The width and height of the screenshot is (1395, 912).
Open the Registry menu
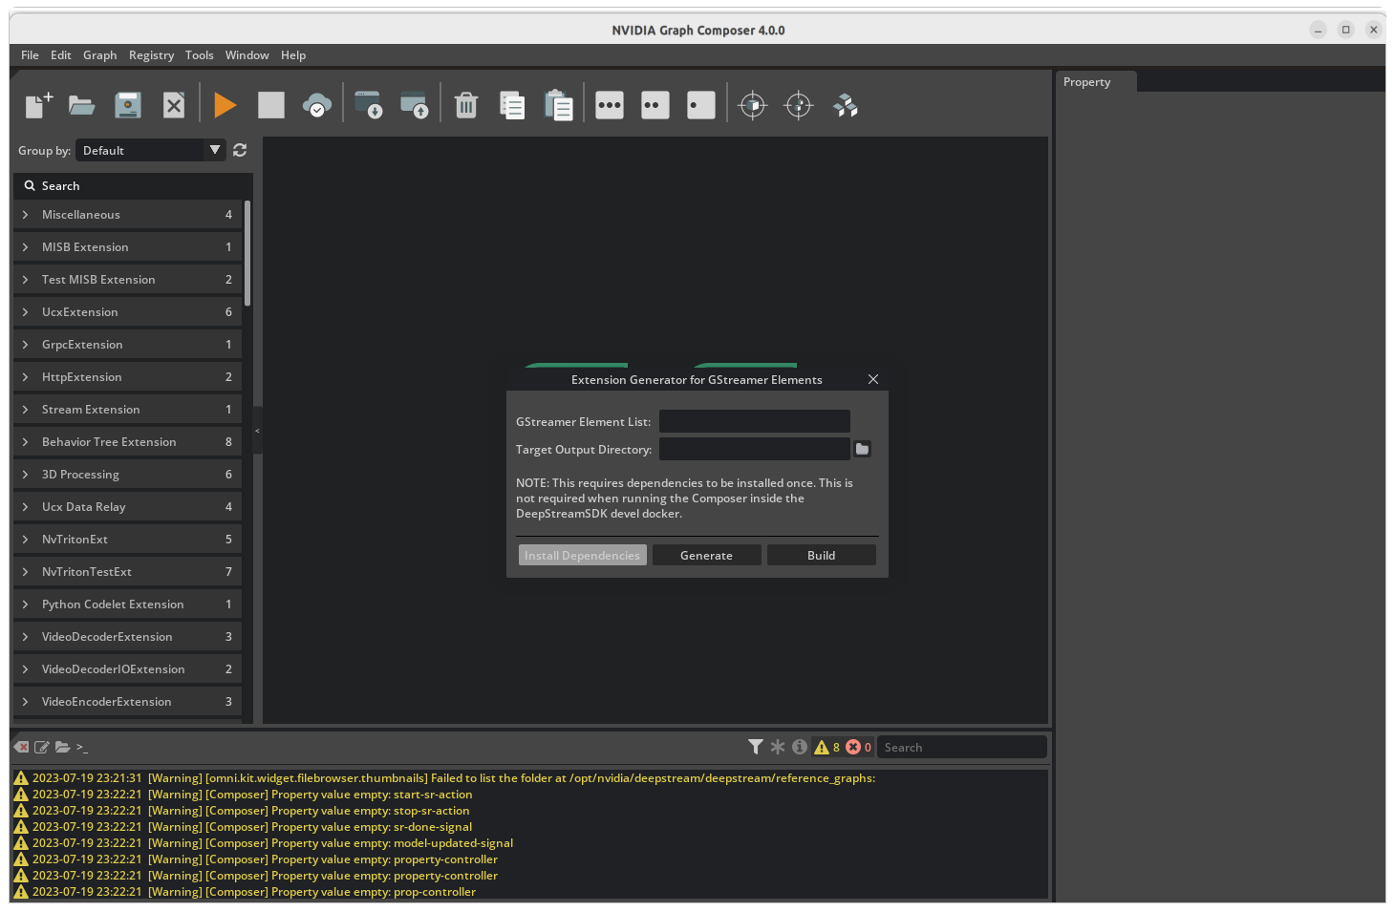coord(151,55)
